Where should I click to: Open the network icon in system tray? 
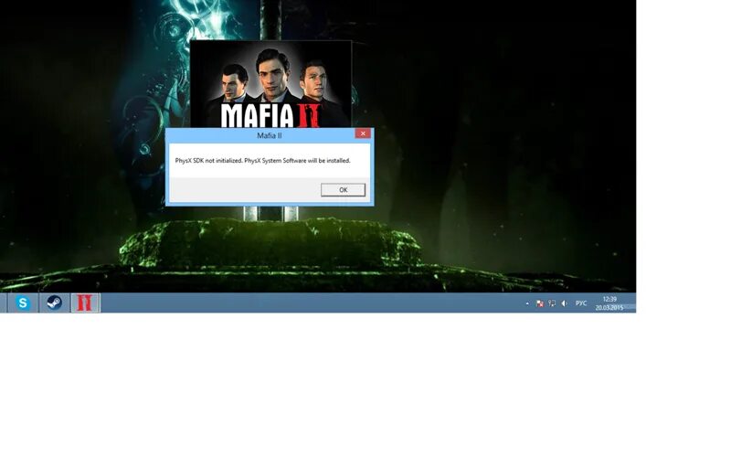pyautogui.click(x=552, y=303)
